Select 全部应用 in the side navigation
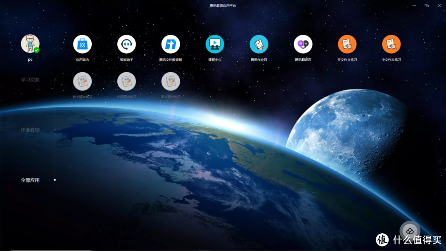 coord(30,180)
